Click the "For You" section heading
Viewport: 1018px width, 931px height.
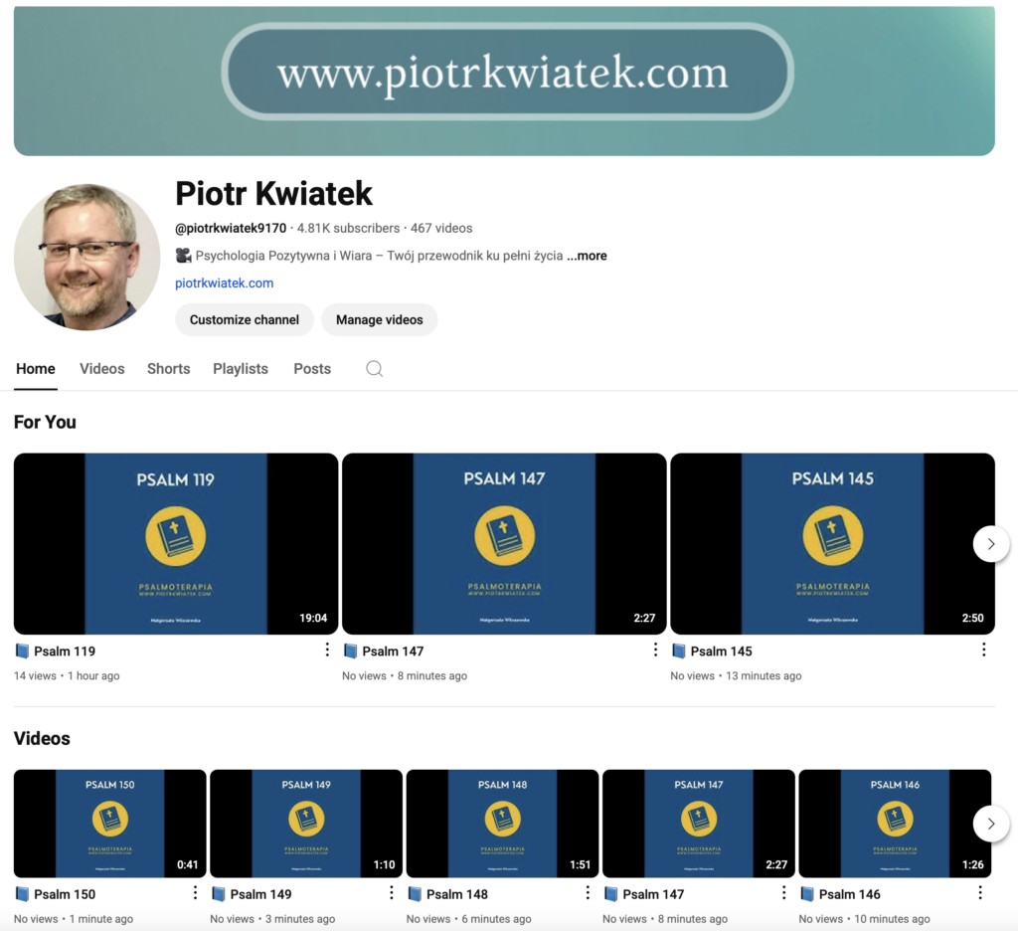pos(45,423)
